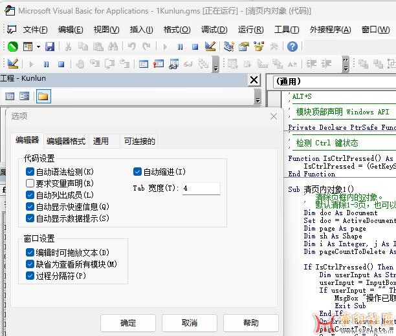This screenshot has height=336, width=396.
Task: Pause execution with standard toolbar Break icon
Action: (180, 47)
